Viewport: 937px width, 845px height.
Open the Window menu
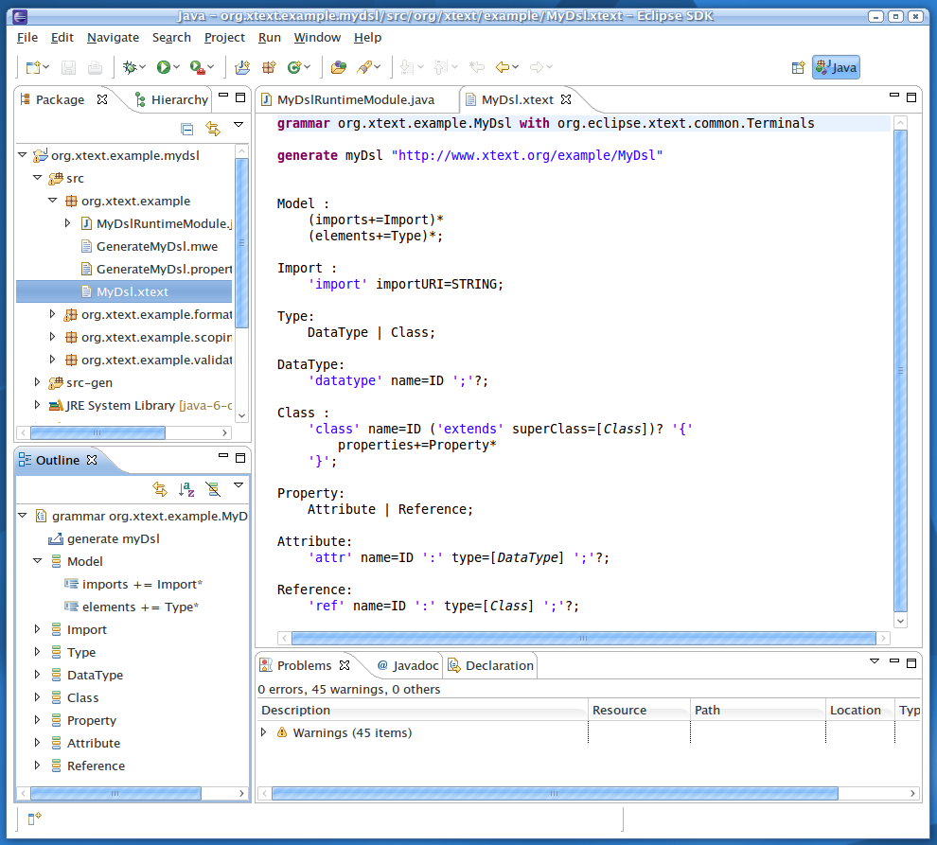[x=317, y=38]
